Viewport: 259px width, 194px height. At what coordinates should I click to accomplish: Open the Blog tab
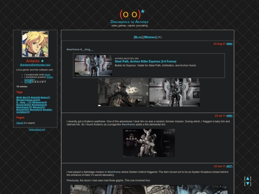pos(138,37)
